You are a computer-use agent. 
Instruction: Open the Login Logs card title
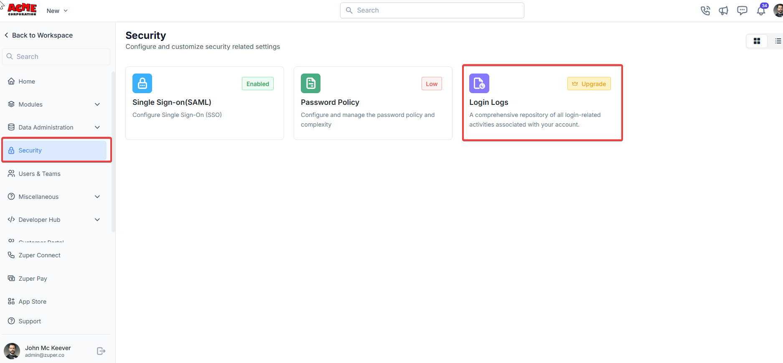pos(489,102)
